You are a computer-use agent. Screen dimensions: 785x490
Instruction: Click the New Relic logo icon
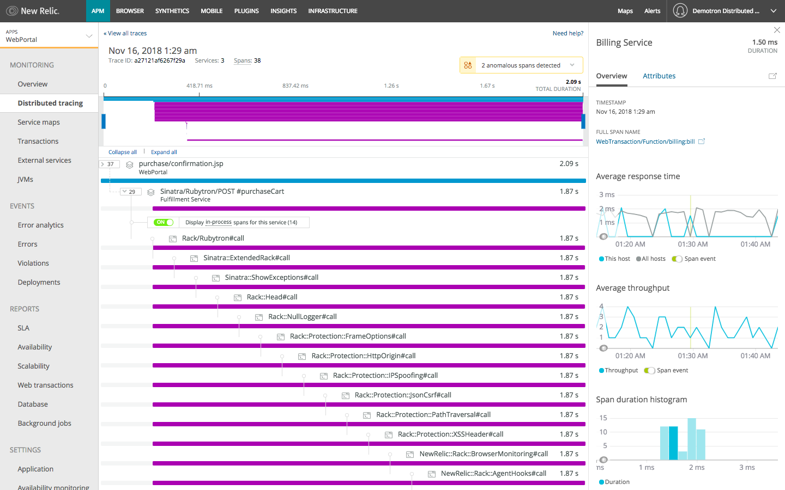(12, 11)
